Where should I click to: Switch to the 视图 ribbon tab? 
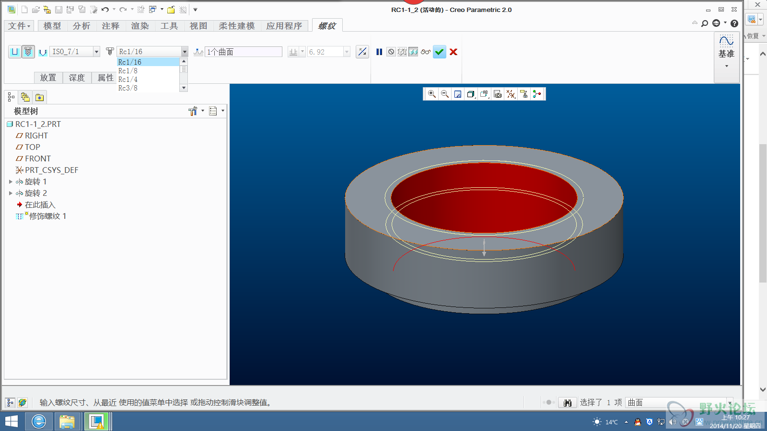click(x=198, y=26)
